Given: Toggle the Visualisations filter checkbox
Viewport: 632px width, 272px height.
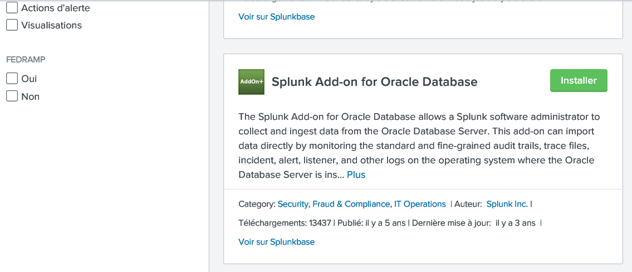Looking at the screenshot, I should 12,25.
